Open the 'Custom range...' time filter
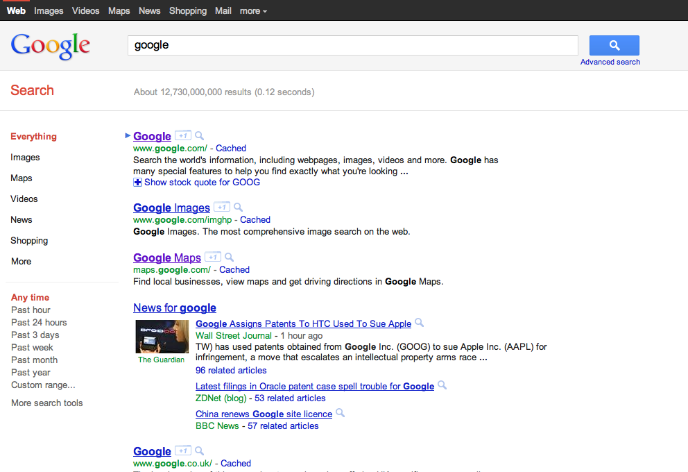 pyautogui.click(x=43, y=385)
